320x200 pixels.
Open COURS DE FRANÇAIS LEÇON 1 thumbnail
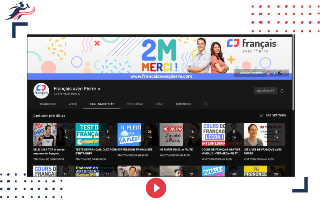click(222, 134)
